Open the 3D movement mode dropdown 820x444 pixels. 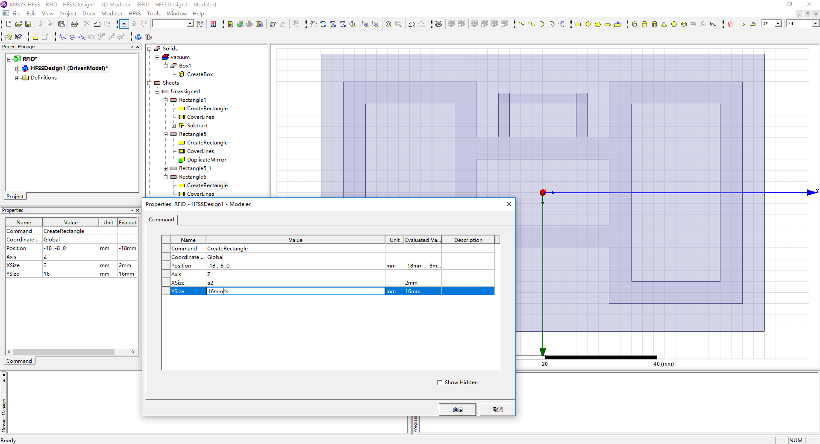click(815, 24)
